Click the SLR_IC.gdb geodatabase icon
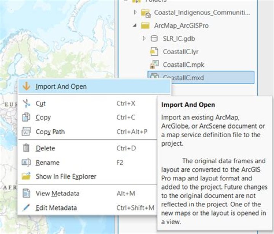The height and width of the screenshot is (234, 274). 154,39
